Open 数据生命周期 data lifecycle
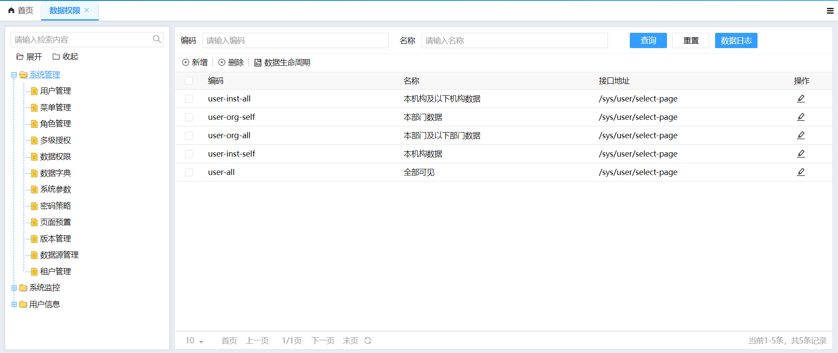This screenshot has width=838, height=353. point(283,63)
